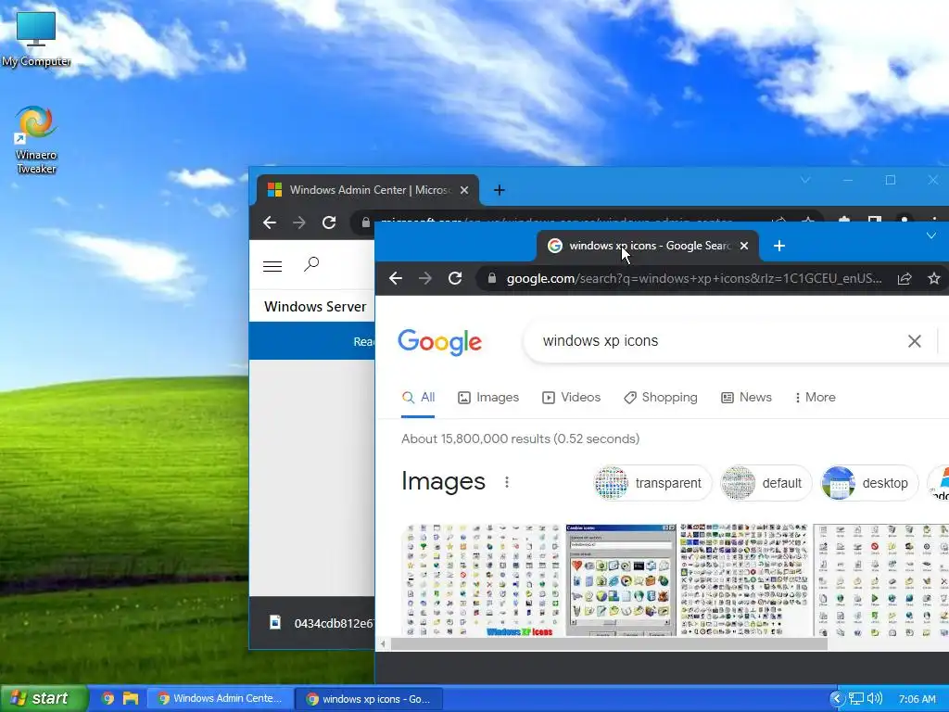This screenshot has height=712, width=949.
Task: Select the transparent filter chip
Action: [651, 483]
